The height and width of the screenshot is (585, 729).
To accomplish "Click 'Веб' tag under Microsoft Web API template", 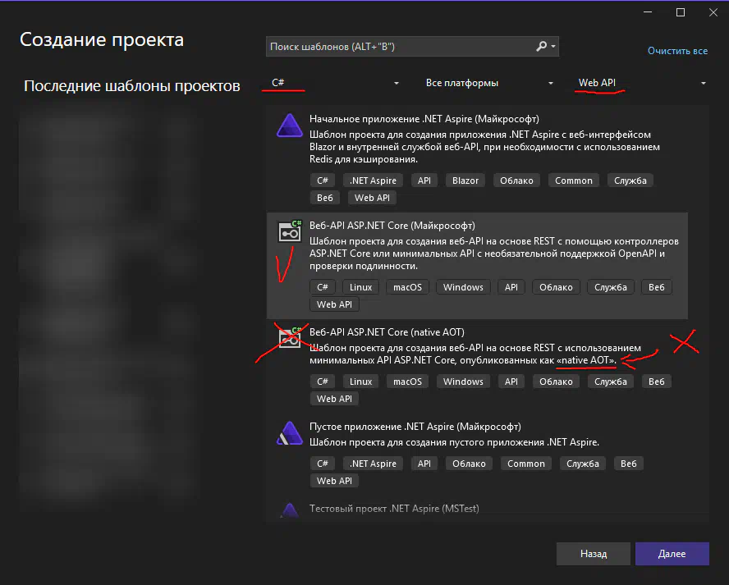I will [x=656, y=287].
